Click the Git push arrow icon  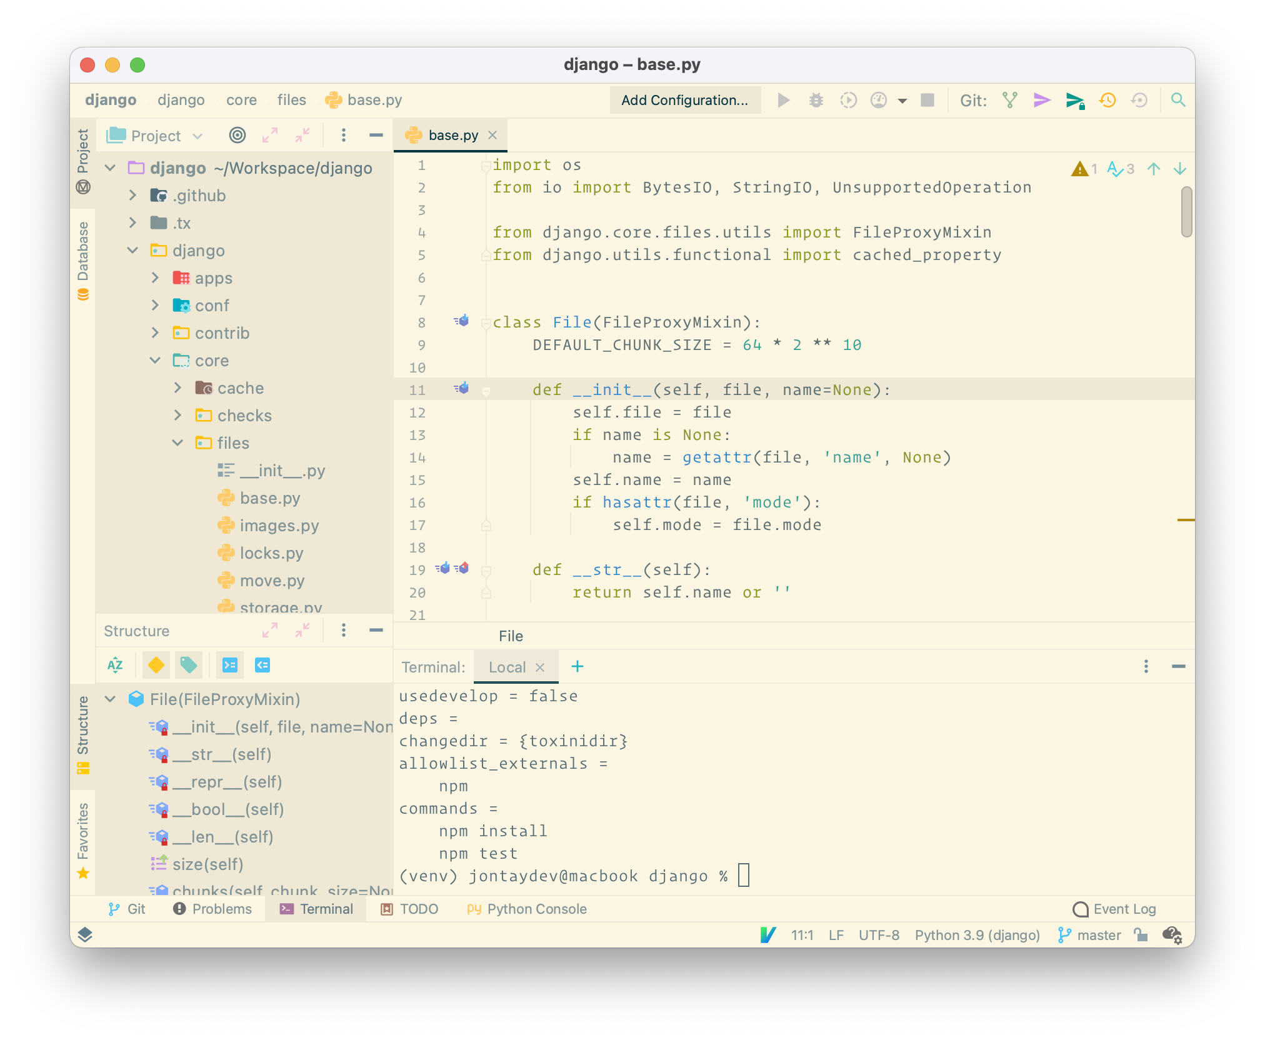(x=1074, y=100)
